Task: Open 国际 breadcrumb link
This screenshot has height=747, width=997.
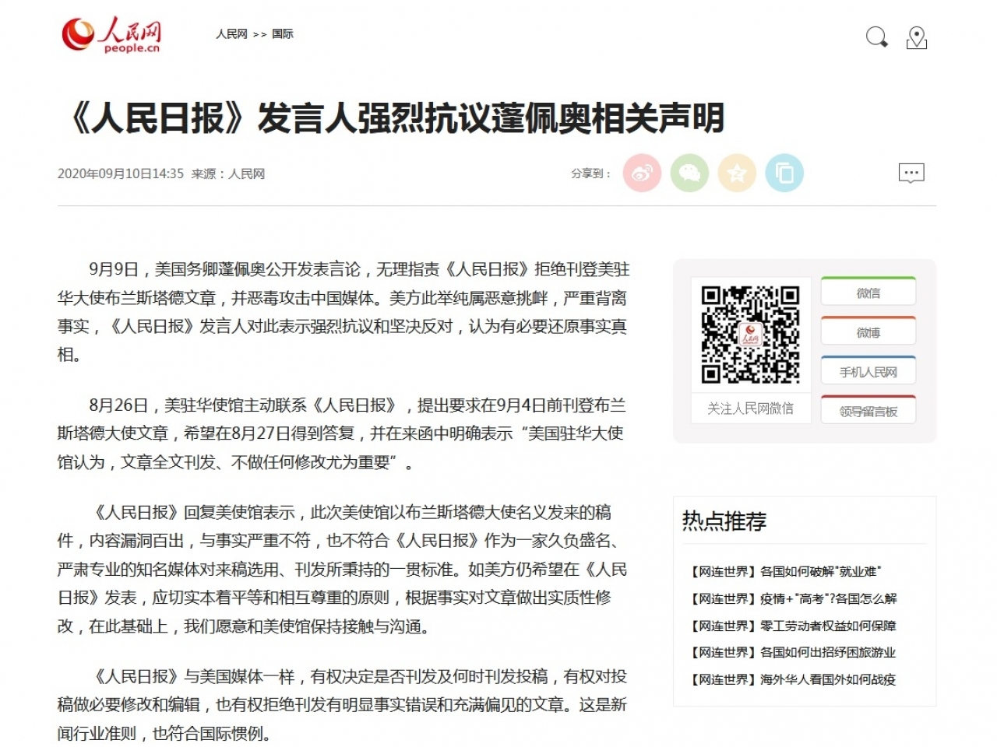Action: pos(283,34)
